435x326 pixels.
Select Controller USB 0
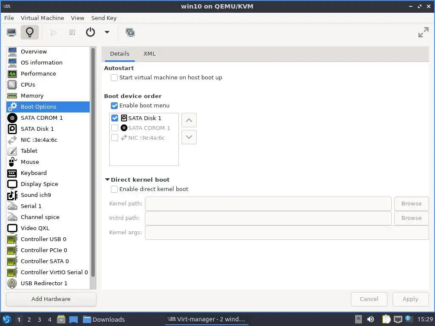[x=48, y=239]
